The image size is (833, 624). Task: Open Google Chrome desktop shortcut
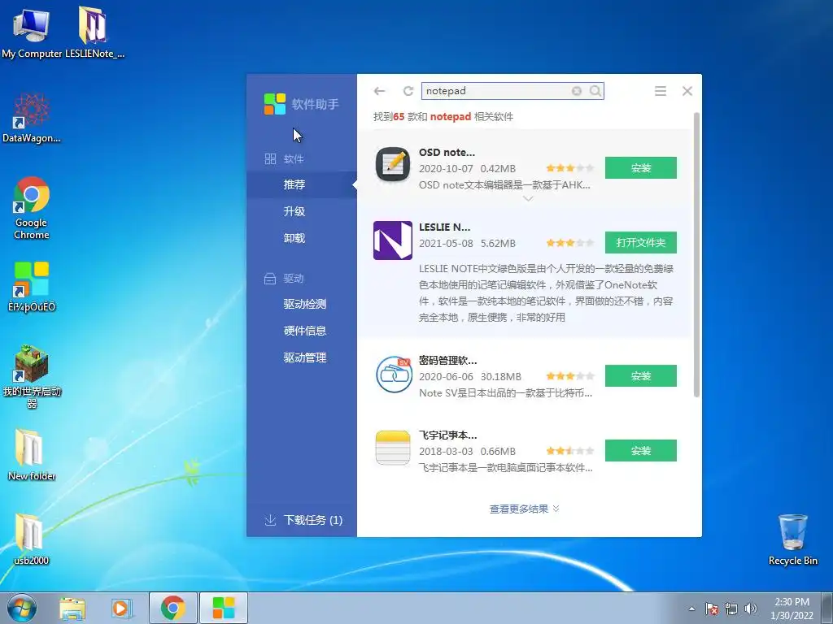click(32, 209)
